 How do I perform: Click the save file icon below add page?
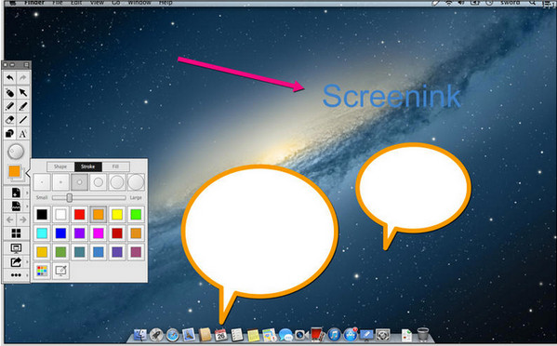pos(16,206)
